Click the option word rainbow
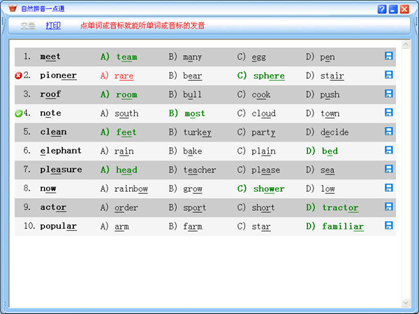419x314 pixels. [131, 189]
